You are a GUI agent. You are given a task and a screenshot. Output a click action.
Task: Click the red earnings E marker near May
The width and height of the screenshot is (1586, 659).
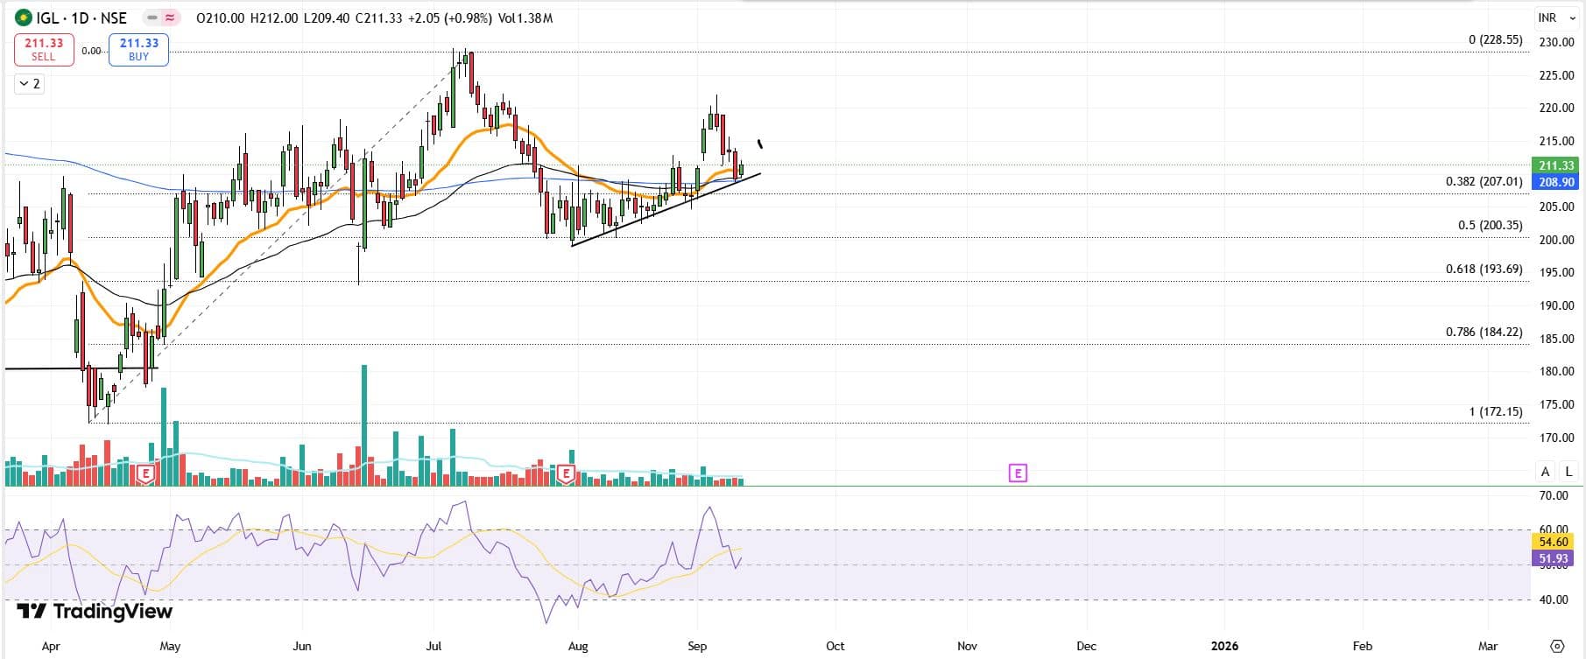(145, 474)
